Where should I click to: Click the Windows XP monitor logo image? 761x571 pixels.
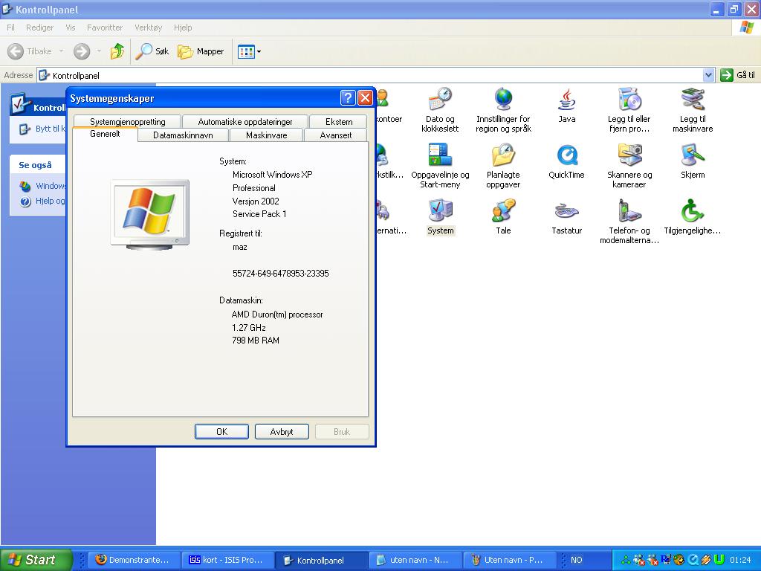150,214
